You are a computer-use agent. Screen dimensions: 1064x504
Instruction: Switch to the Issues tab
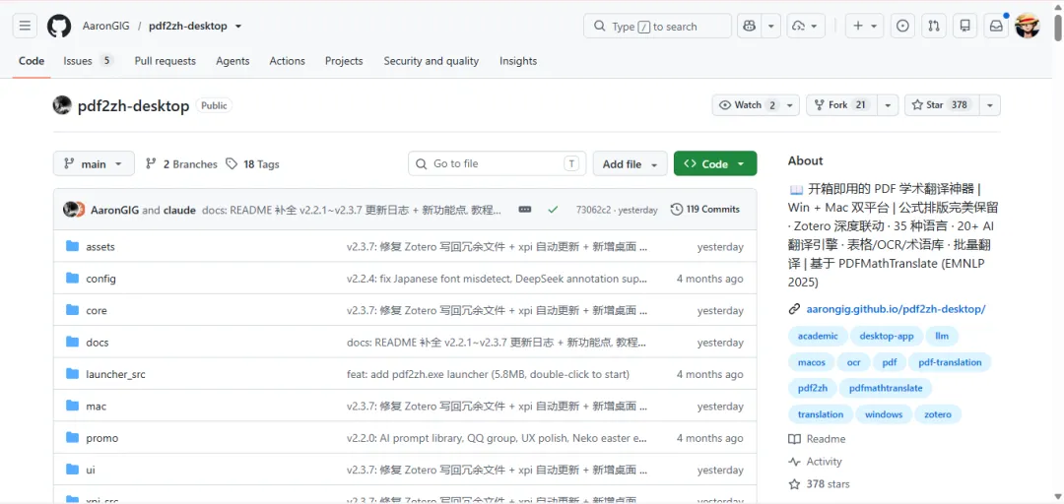(88, 61)
